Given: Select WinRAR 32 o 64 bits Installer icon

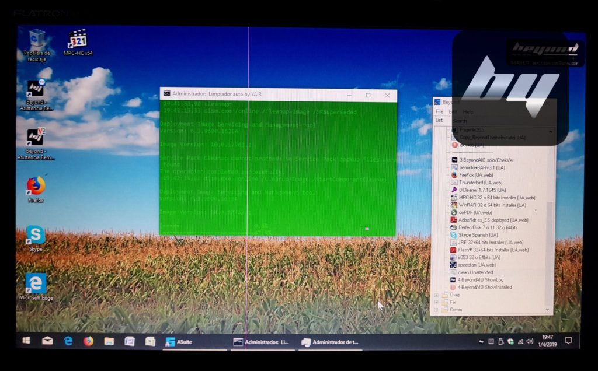Looking at the screenshot, I should 454,205.
